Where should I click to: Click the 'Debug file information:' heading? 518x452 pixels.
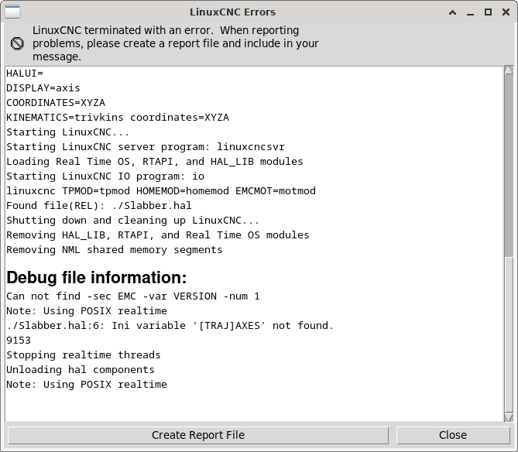click(97, 277)
